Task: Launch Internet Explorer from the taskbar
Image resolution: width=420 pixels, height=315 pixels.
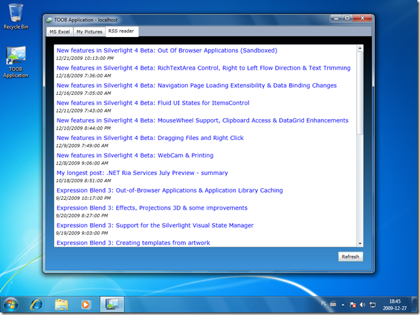Action: click(36, 305)
